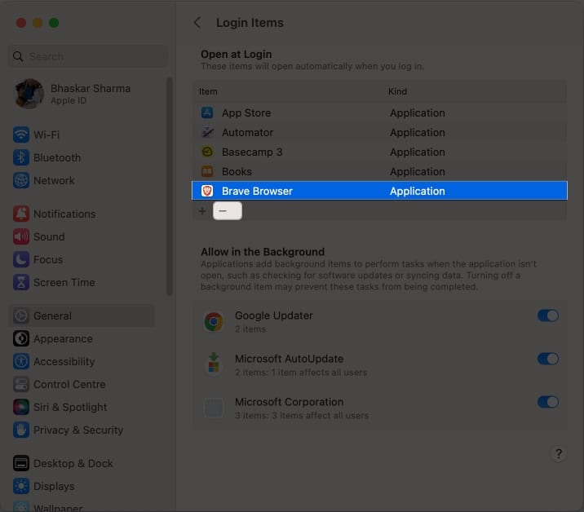Screen dimensions: 584x512
Task: Click the Focus moon icon
Action: tap(21, 259)
